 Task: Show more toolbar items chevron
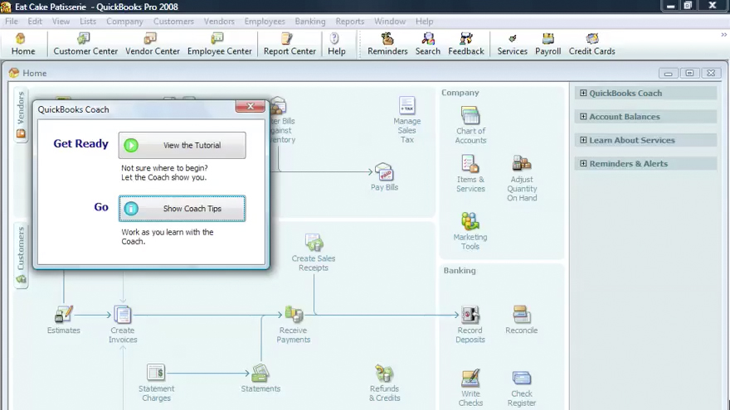point(724,35)
